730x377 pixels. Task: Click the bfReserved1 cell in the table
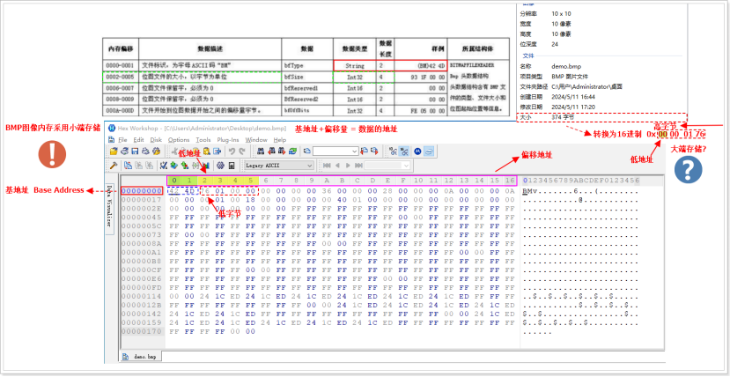307,88
